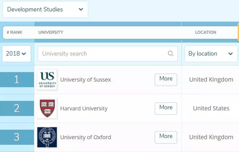The width and height of the screenshot is (239, 152).
Task: Click the University of Sussex logo
Action: 47,79
